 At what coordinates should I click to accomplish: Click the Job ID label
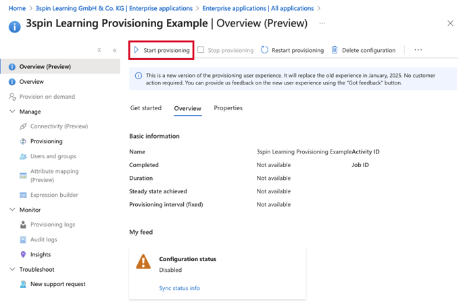pyautogui.click(x=360, y=165)
